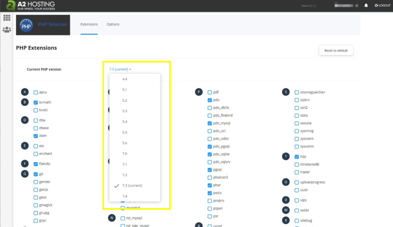Click the A2 Hosting logo
This screenshot has width=393, height=227.
click(x=30, y=6)
